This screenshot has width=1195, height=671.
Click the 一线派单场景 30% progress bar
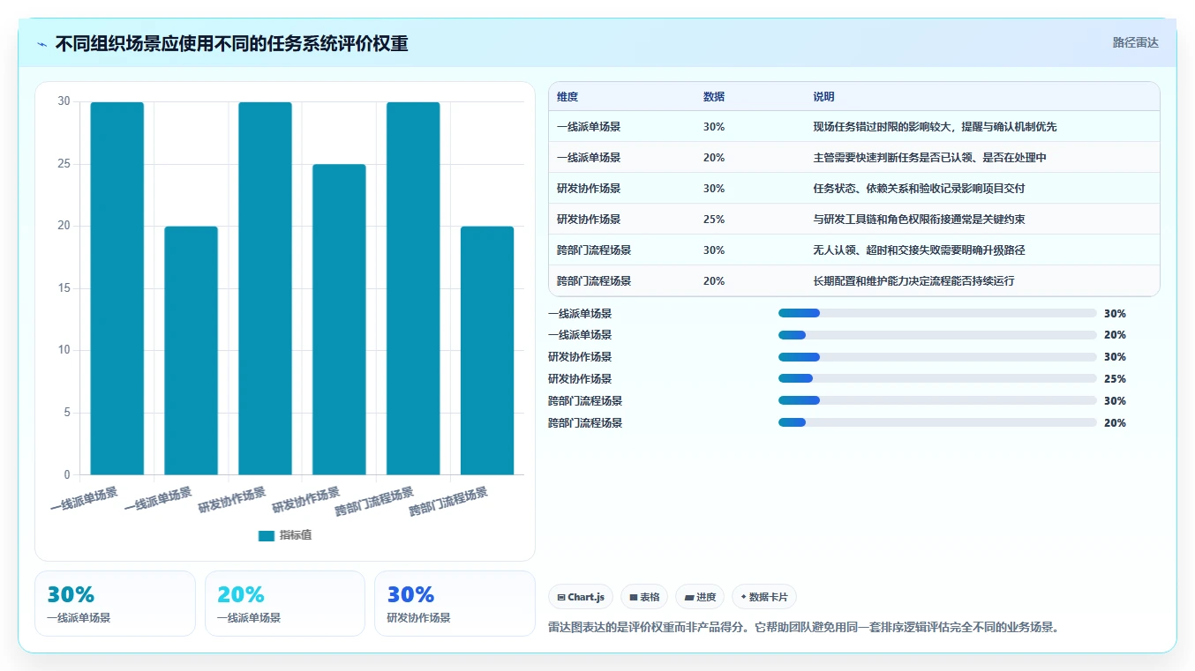937,313
